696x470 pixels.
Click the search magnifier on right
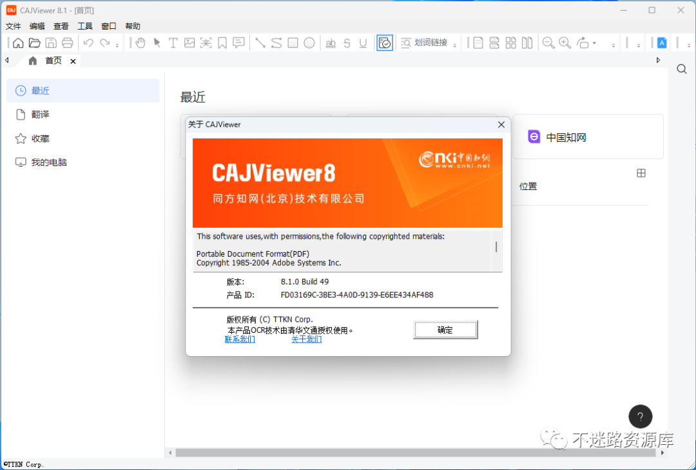682,69
